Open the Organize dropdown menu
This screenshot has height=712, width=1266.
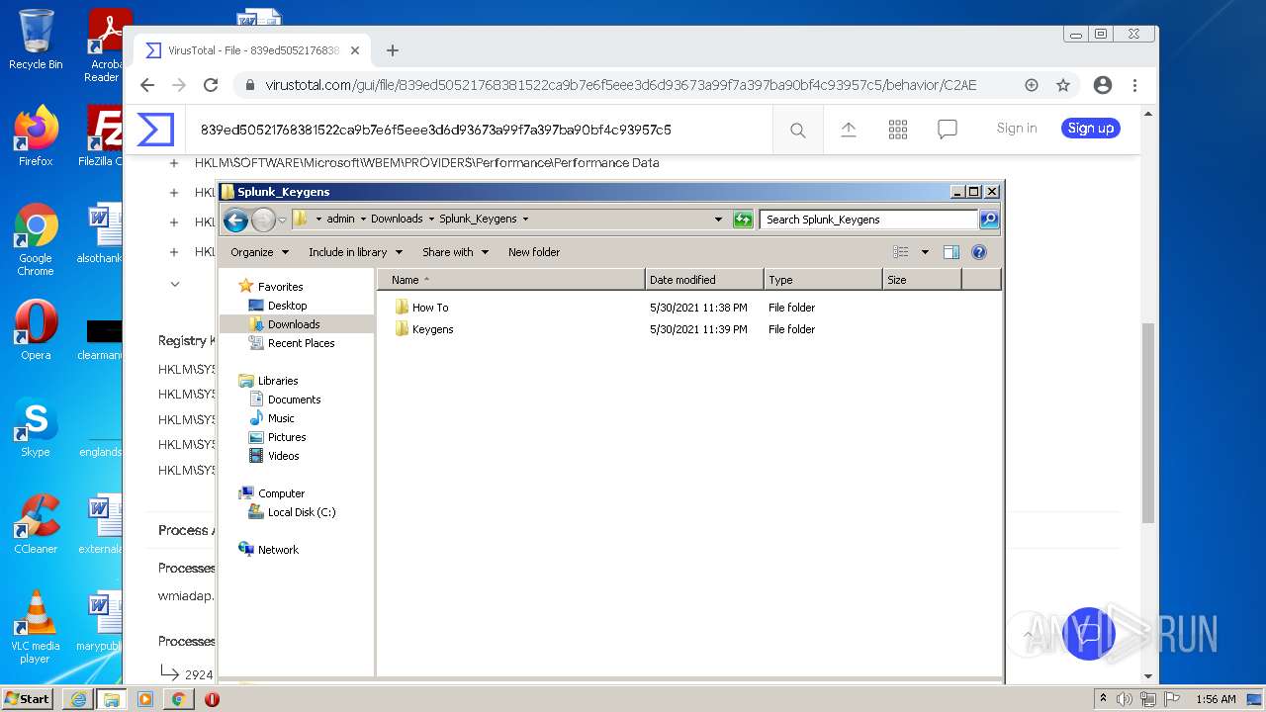[259, 252]
